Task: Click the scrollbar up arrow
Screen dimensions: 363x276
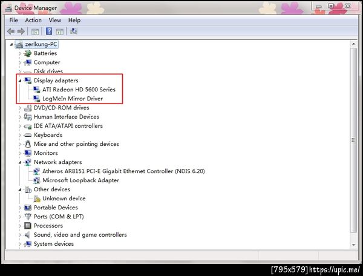Action: pos(353,44)
